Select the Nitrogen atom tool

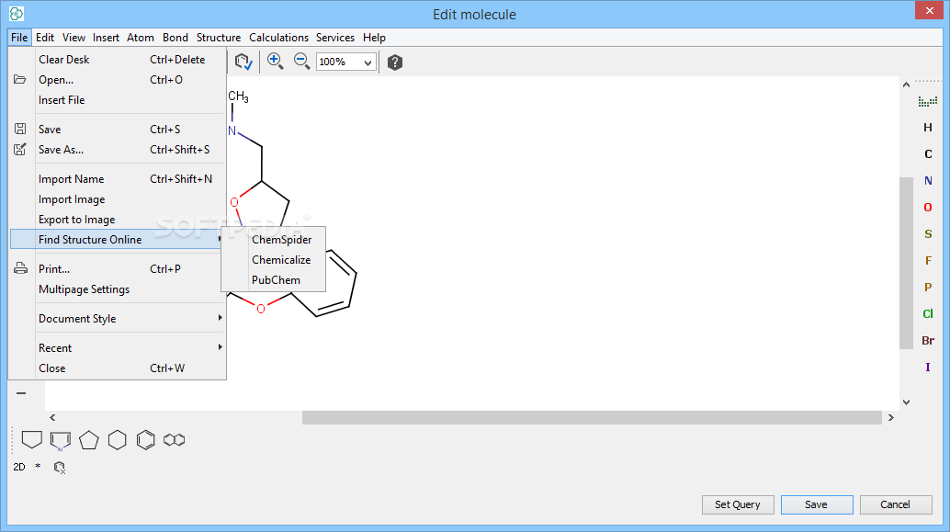[x=928, y=181]
